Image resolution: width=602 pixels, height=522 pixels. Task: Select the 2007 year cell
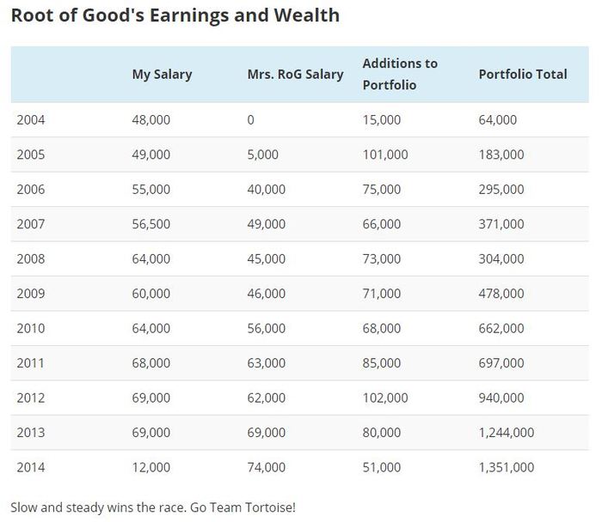(x=30, y=224)
